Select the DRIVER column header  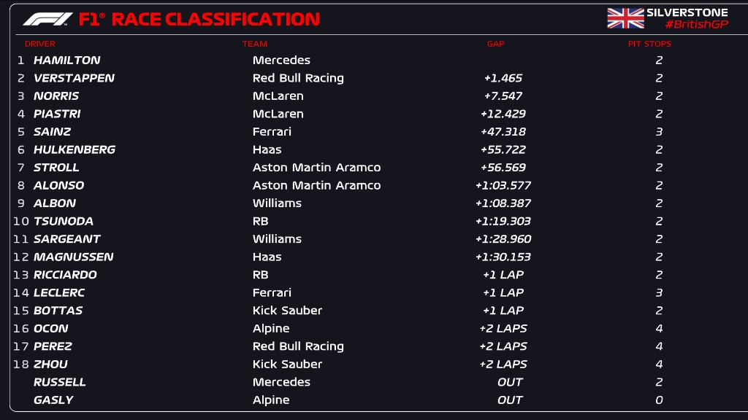point(40,44)
